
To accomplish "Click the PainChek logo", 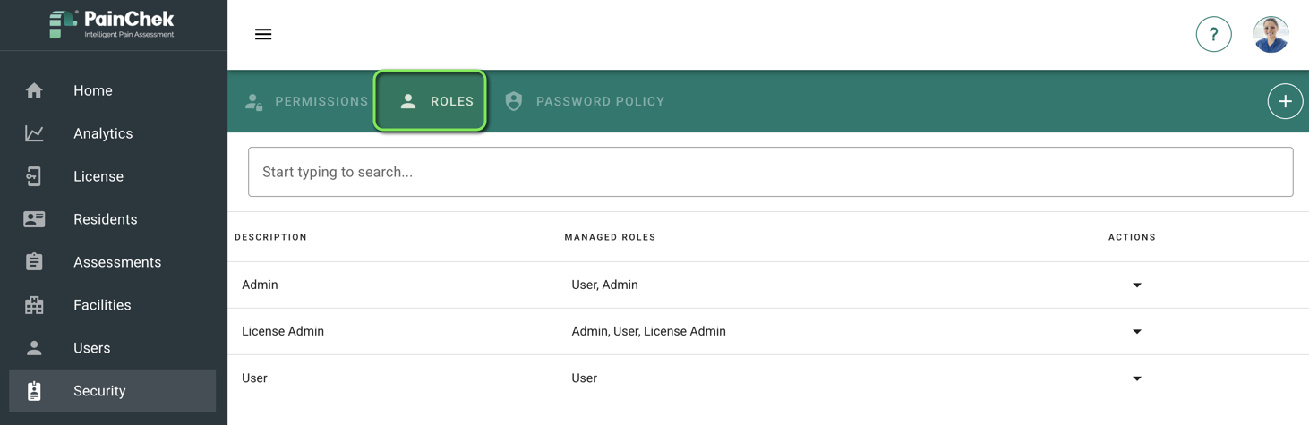I will pos(112,24).
